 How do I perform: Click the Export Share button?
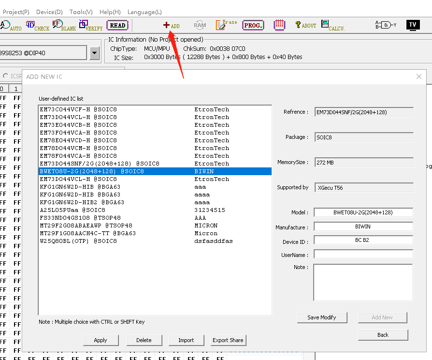coord(229,340)
